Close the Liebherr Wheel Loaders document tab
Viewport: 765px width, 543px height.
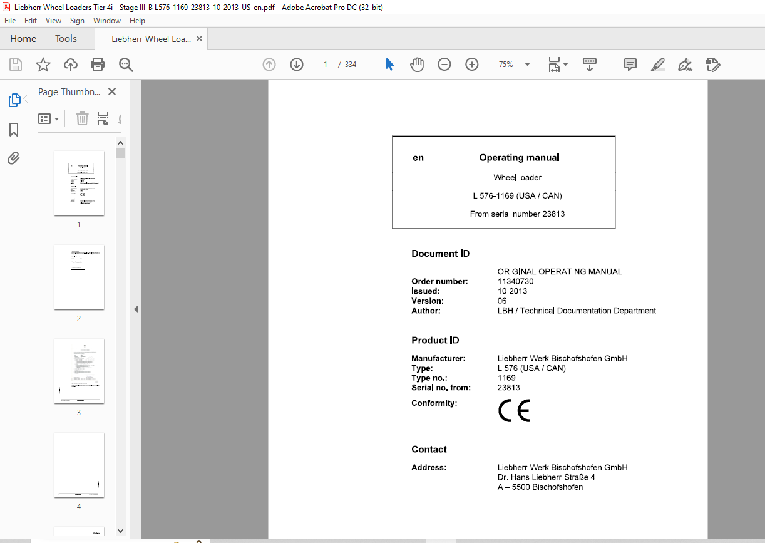[200, 39]
